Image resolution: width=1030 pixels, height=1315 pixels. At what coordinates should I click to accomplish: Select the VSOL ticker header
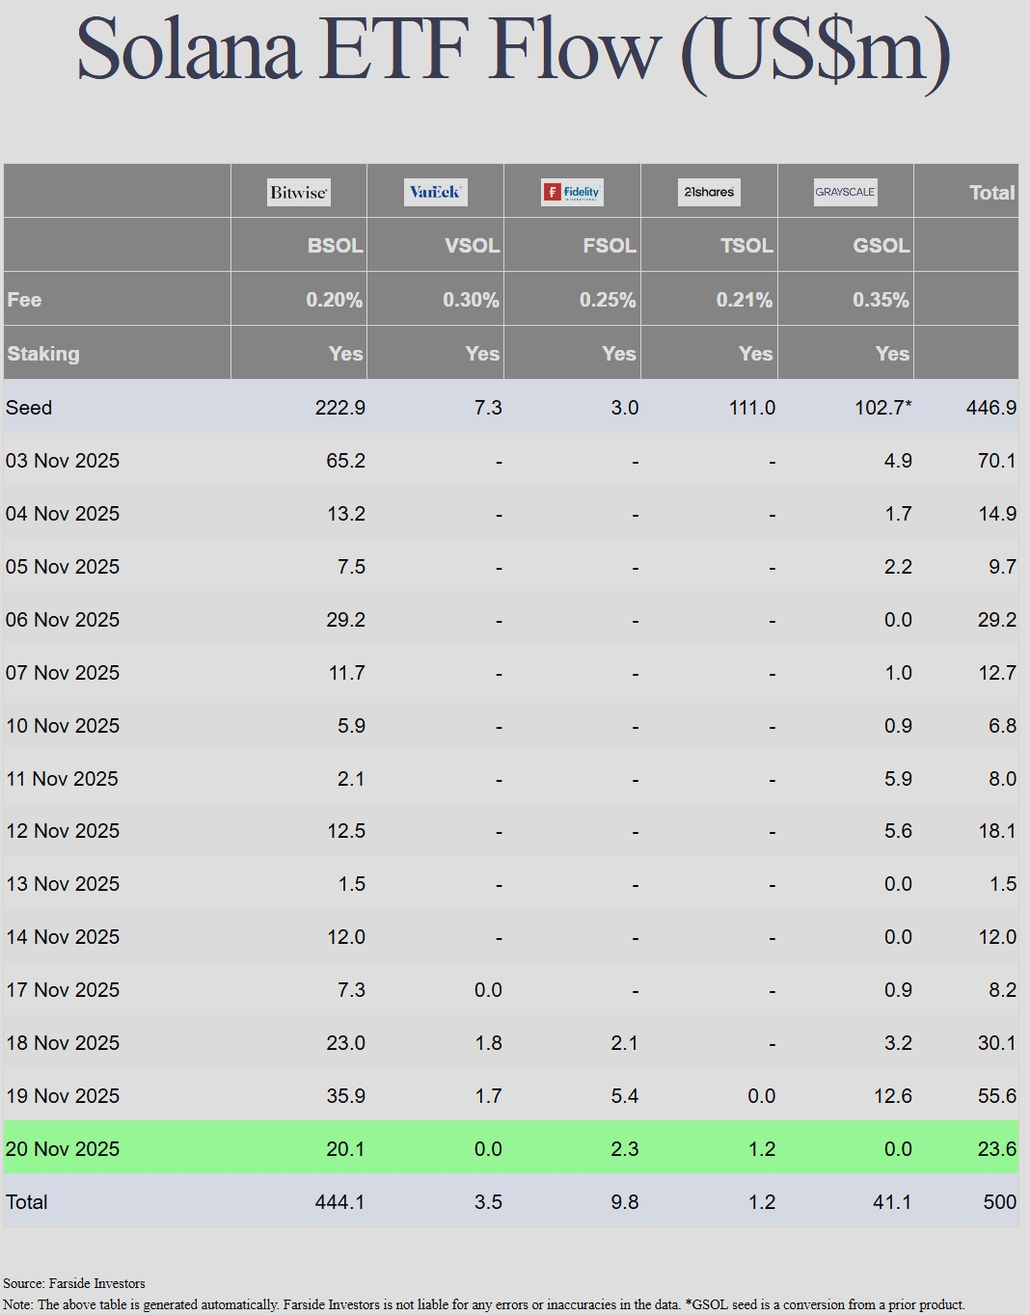coord(472,246)
